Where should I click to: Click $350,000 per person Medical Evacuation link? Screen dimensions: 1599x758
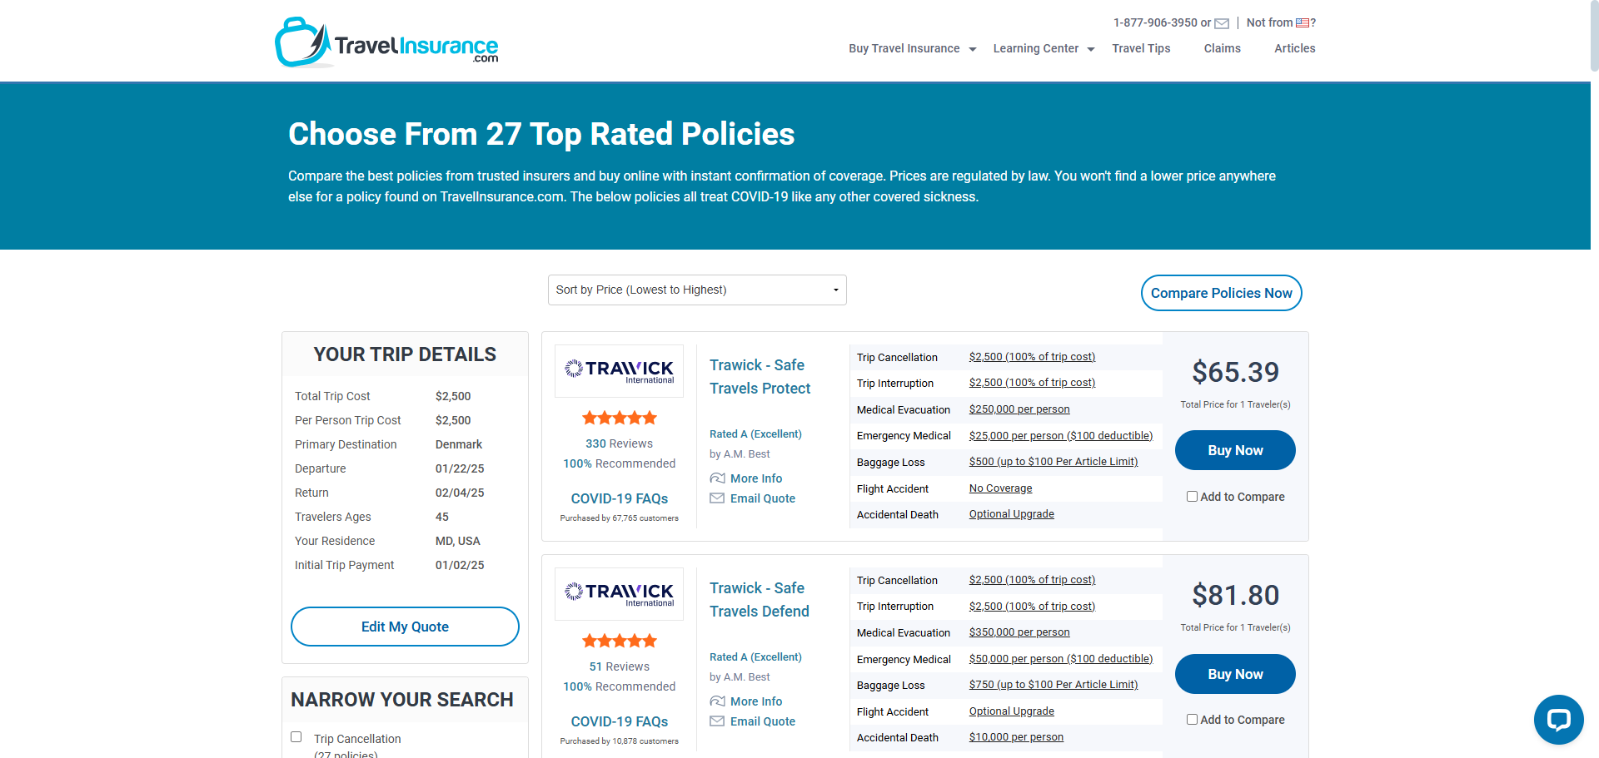pos(1019,632)
